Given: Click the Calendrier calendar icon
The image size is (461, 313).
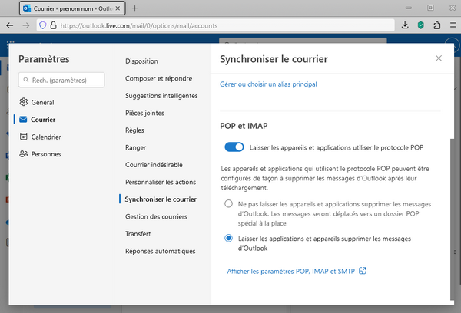Looking at the screenshot, I should pos(24,137).
